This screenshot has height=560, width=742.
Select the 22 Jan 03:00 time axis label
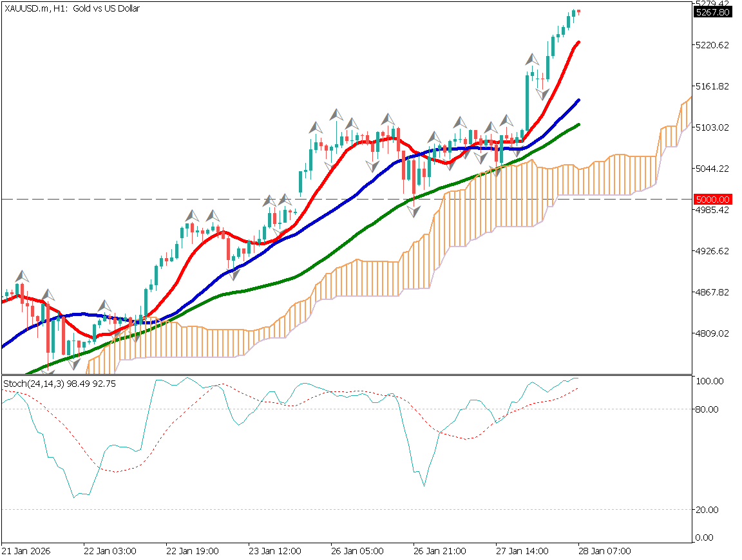coord(109,552)
